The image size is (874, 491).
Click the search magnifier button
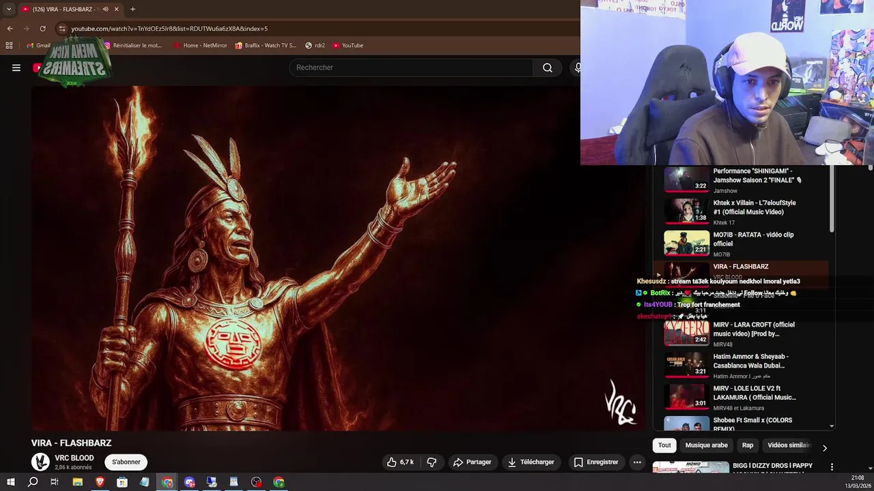coord(547,68)
